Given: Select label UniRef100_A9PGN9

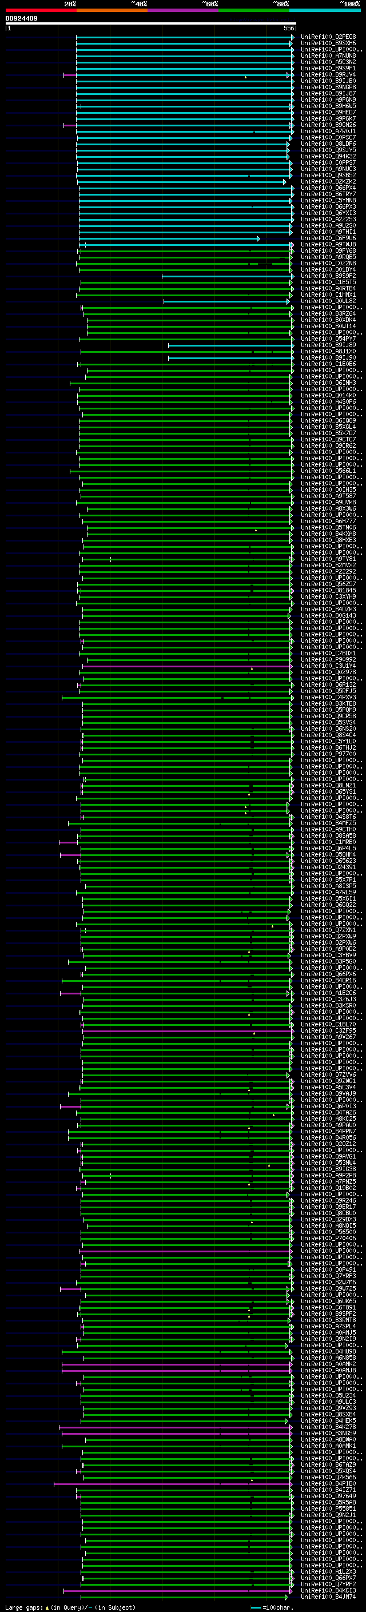Looking at the screenshot, I should click(x=328, y=99).
